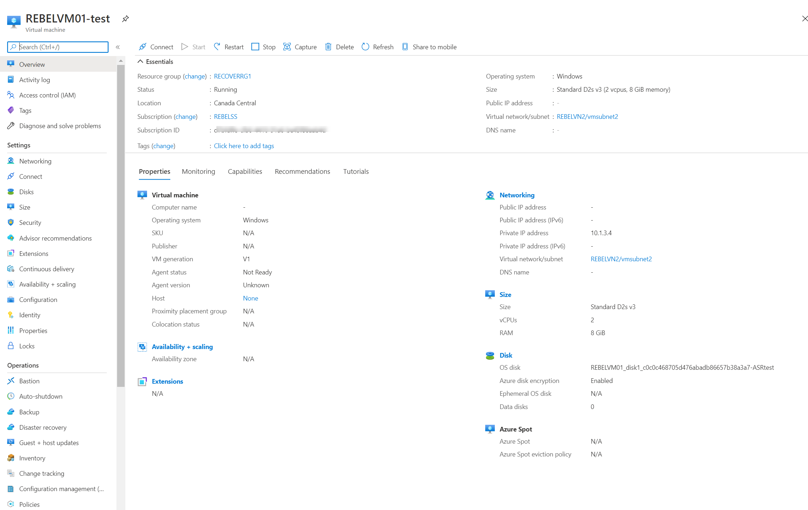Click the Disks icon in sidebar

(x=11, y=192)
